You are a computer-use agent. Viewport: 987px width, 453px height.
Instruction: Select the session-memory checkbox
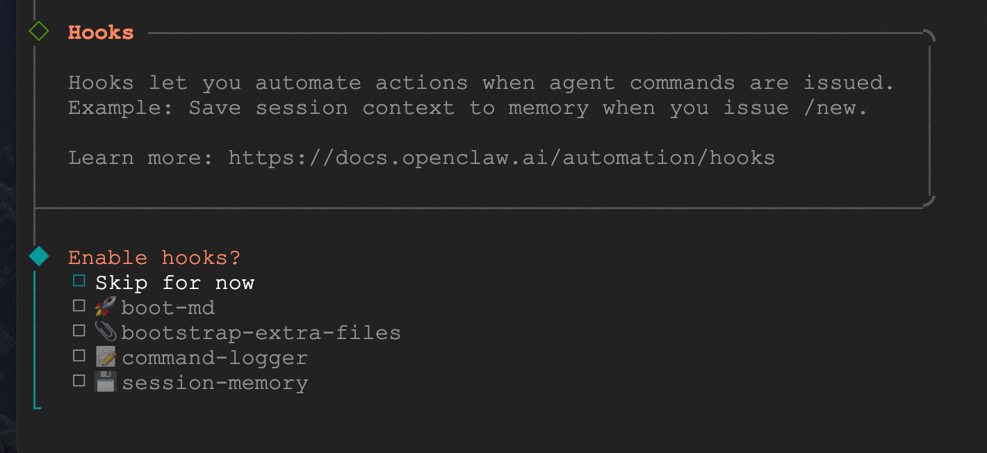coord(79,381)
